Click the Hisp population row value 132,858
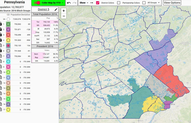 coord(47,32)
